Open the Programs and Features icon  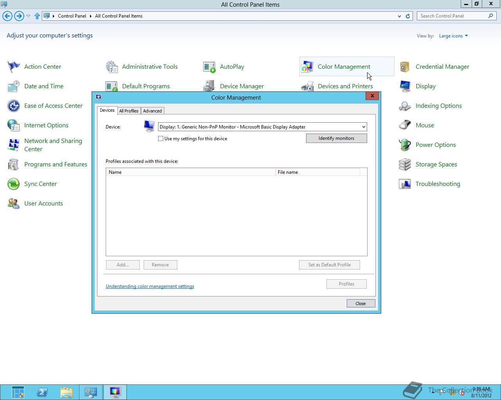click(x=14, y=164)
